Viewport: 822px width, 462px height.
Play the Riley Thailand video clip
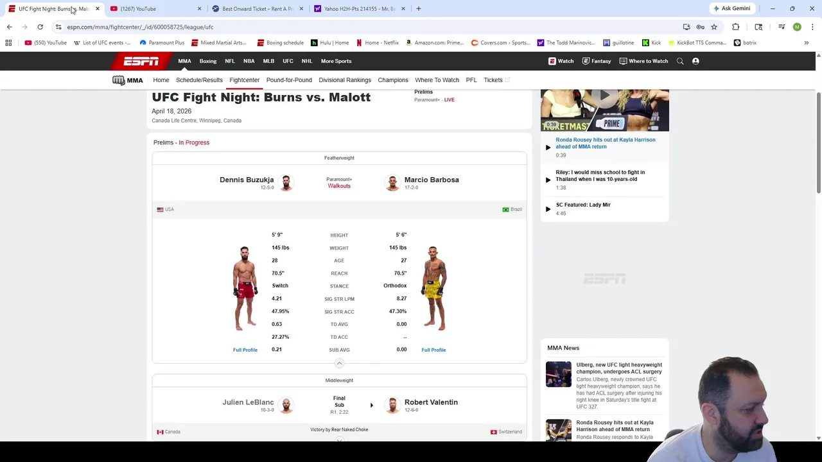tap(548, 180)
